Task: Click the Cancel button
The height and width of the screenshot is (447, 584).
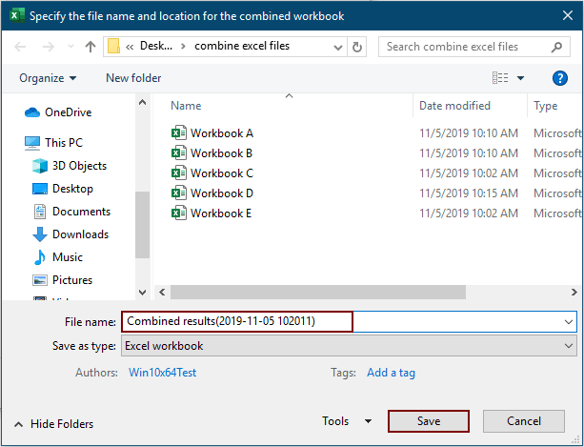Action: click(x=523, y=421)
